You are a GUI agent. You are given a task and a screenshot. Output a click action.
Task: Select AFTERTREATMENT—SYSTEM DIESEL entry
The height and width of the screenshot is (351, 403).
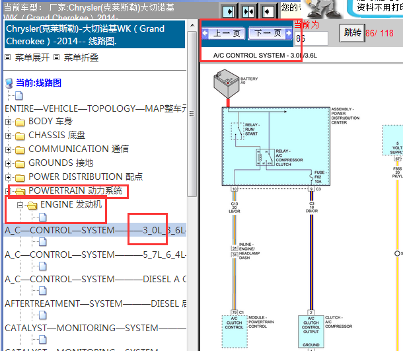point(95,303)
